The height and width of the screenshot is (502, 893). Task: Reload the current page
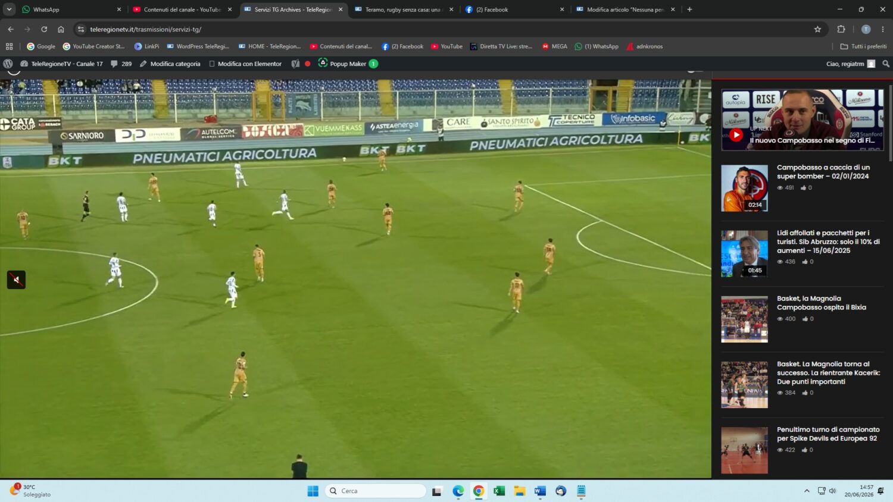pos(44,29)
